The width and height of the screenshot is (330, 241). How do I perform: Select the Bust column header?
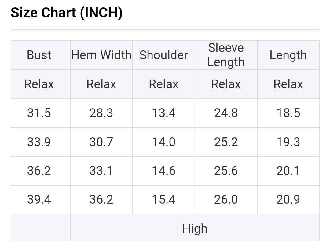39,55
